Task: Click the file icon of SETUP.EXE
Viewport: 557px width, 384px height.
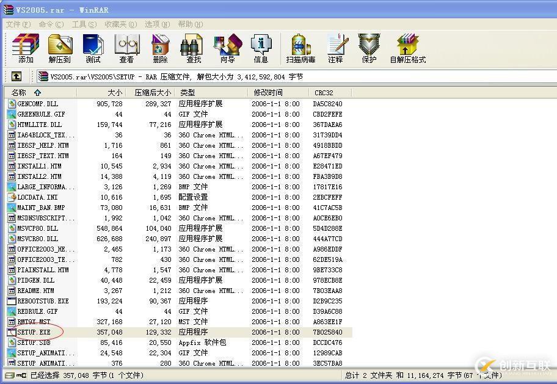Action: [12, 332]
